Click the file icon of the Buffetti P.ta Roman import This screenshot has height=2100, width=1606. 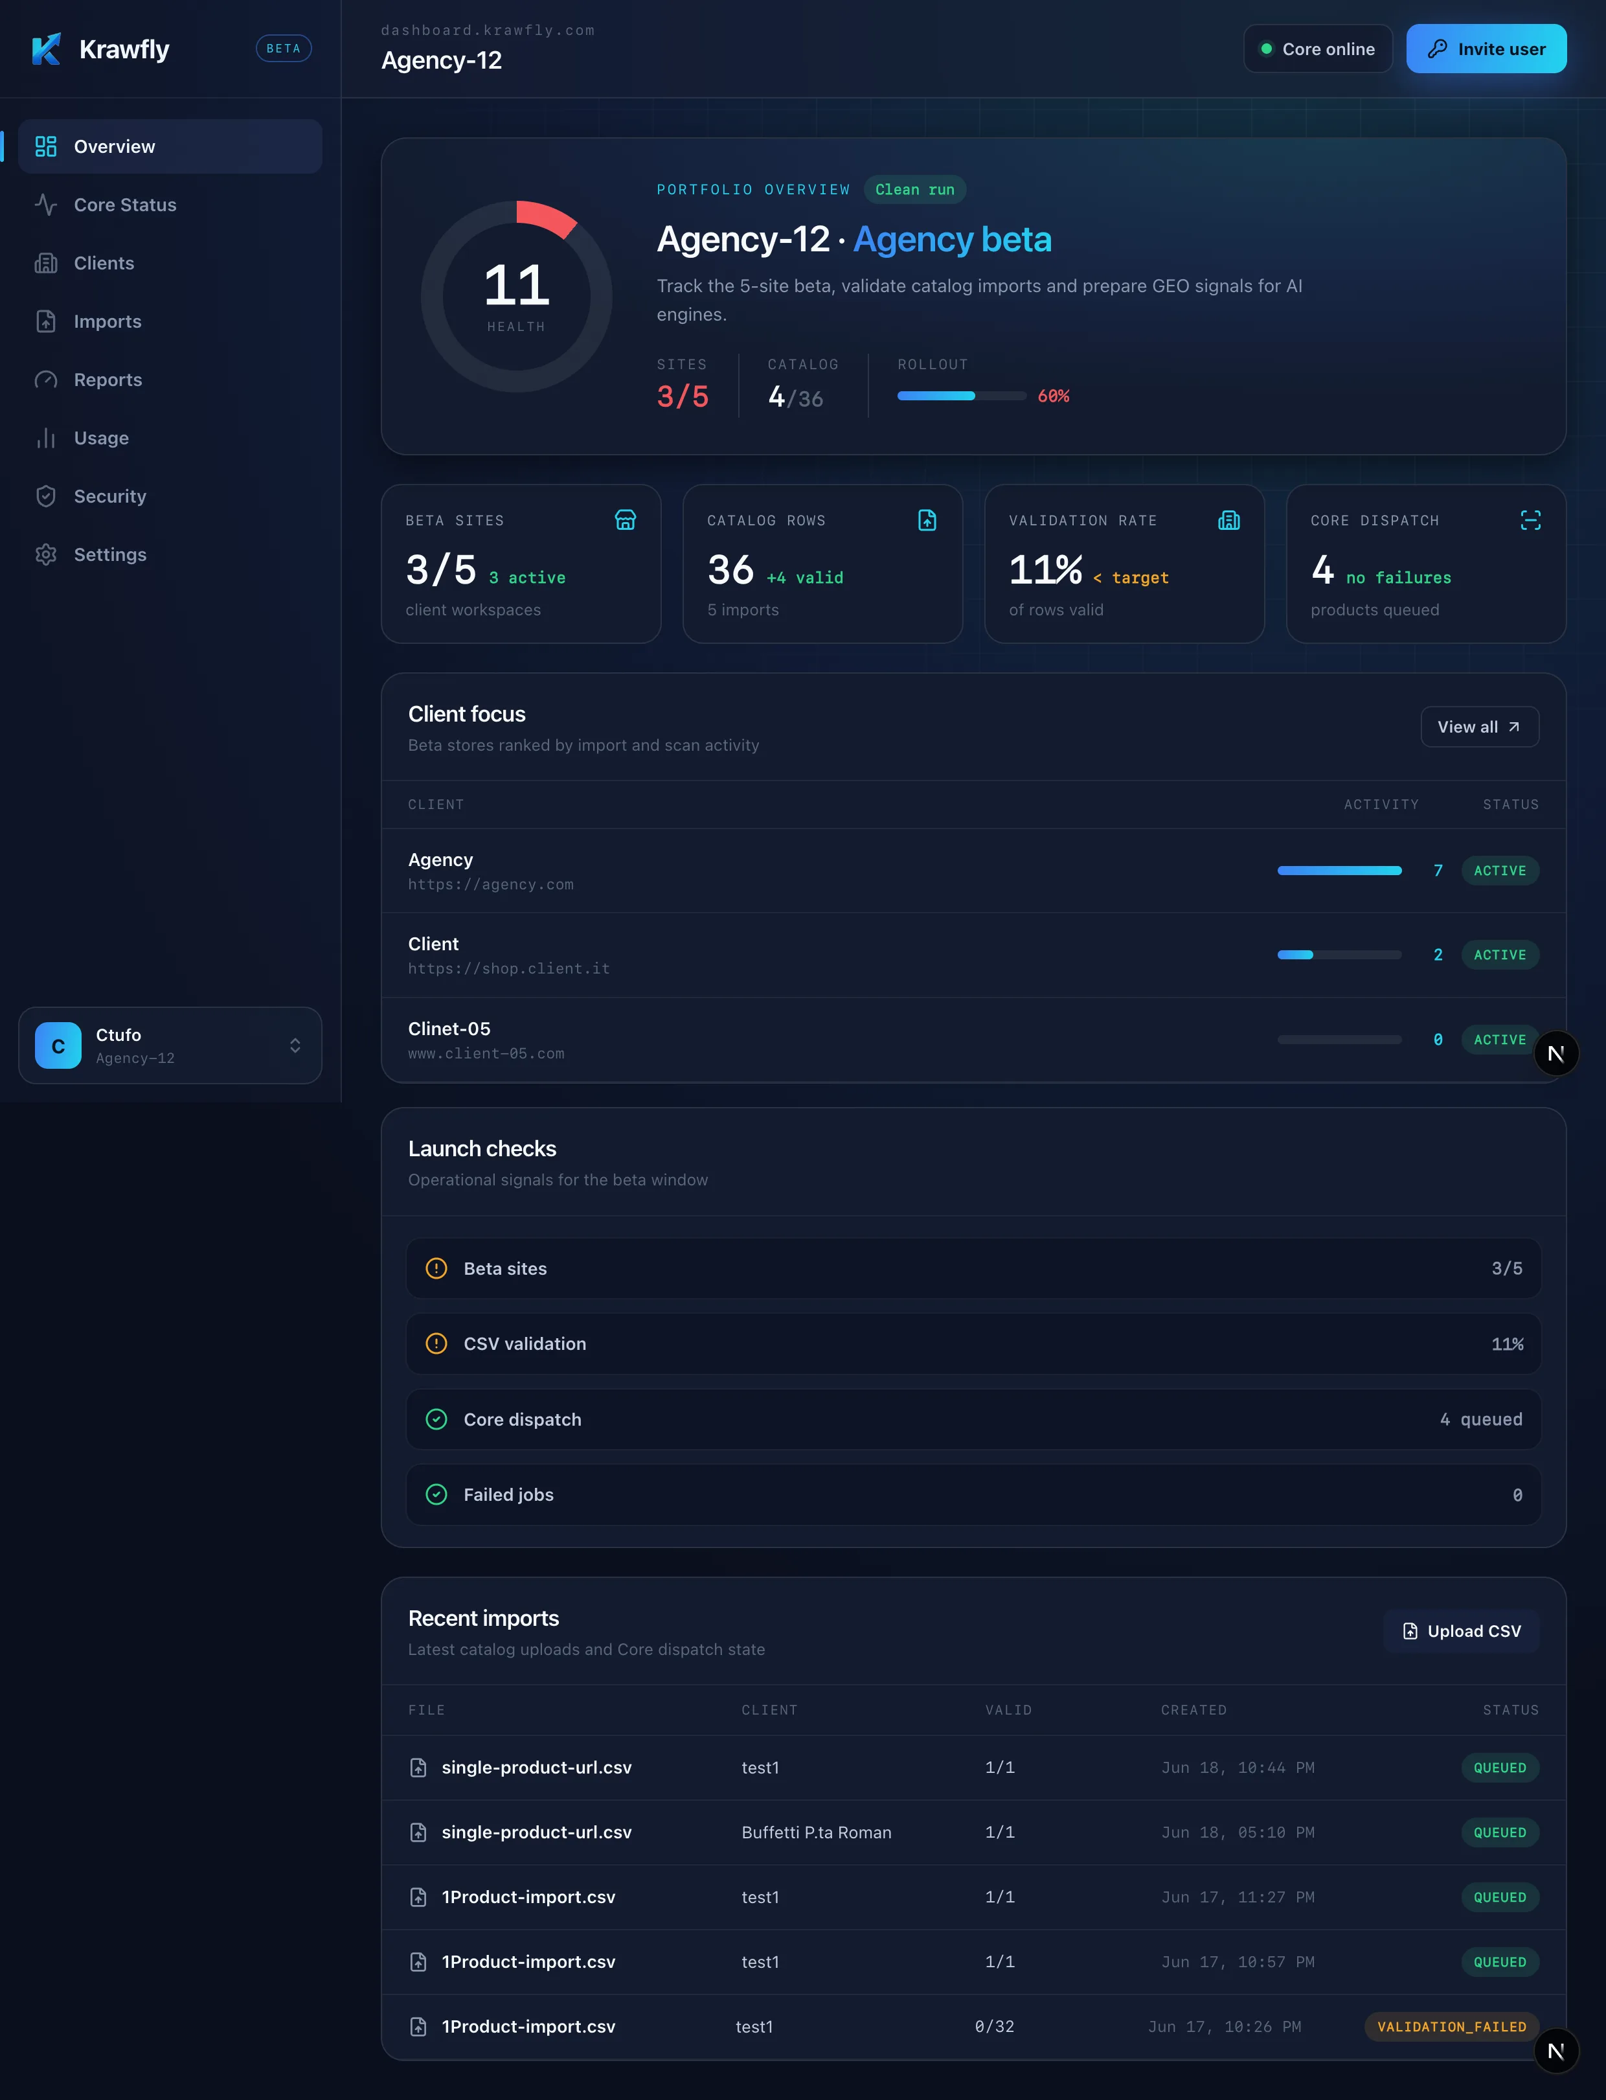[x=418, y=1832]
